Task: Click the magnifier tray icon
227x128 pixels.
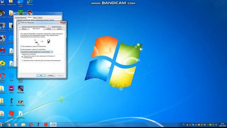Action: pos(193,125)
